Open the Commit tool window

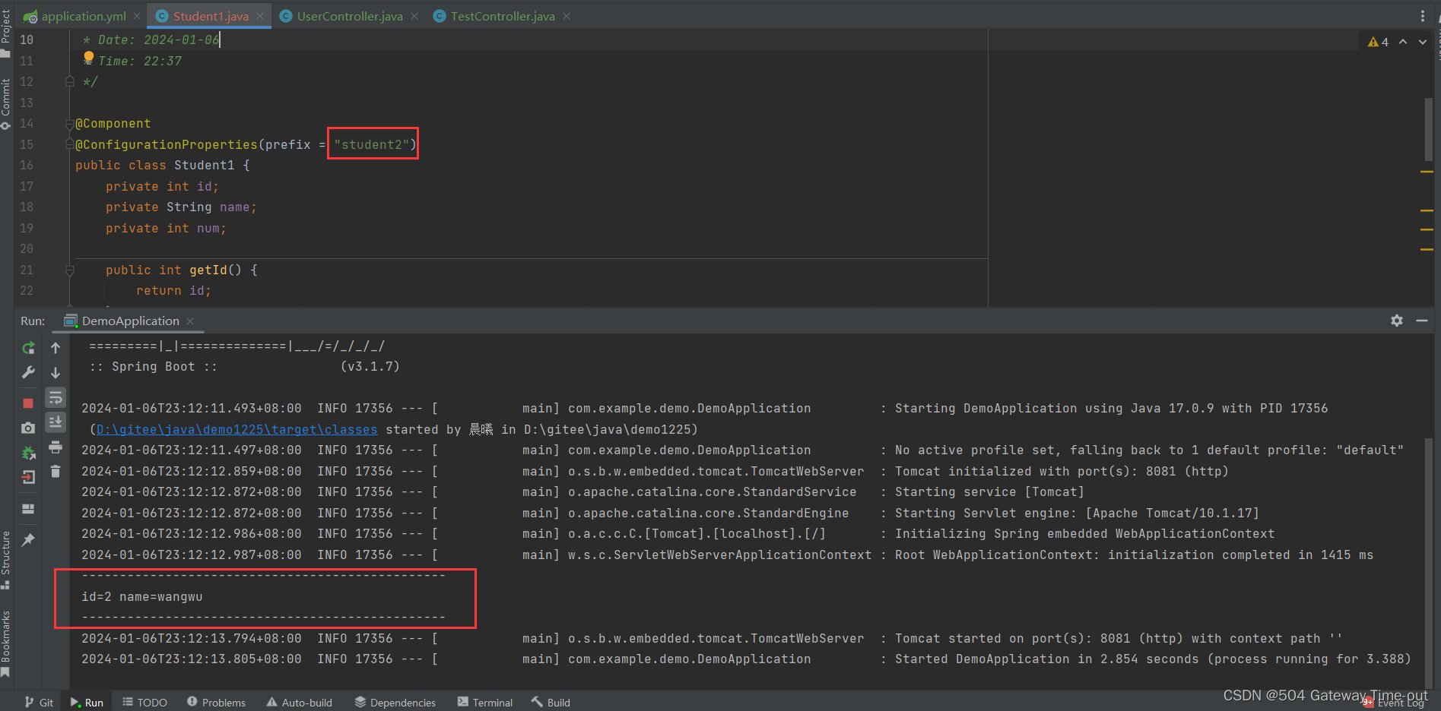pos(6,104)
